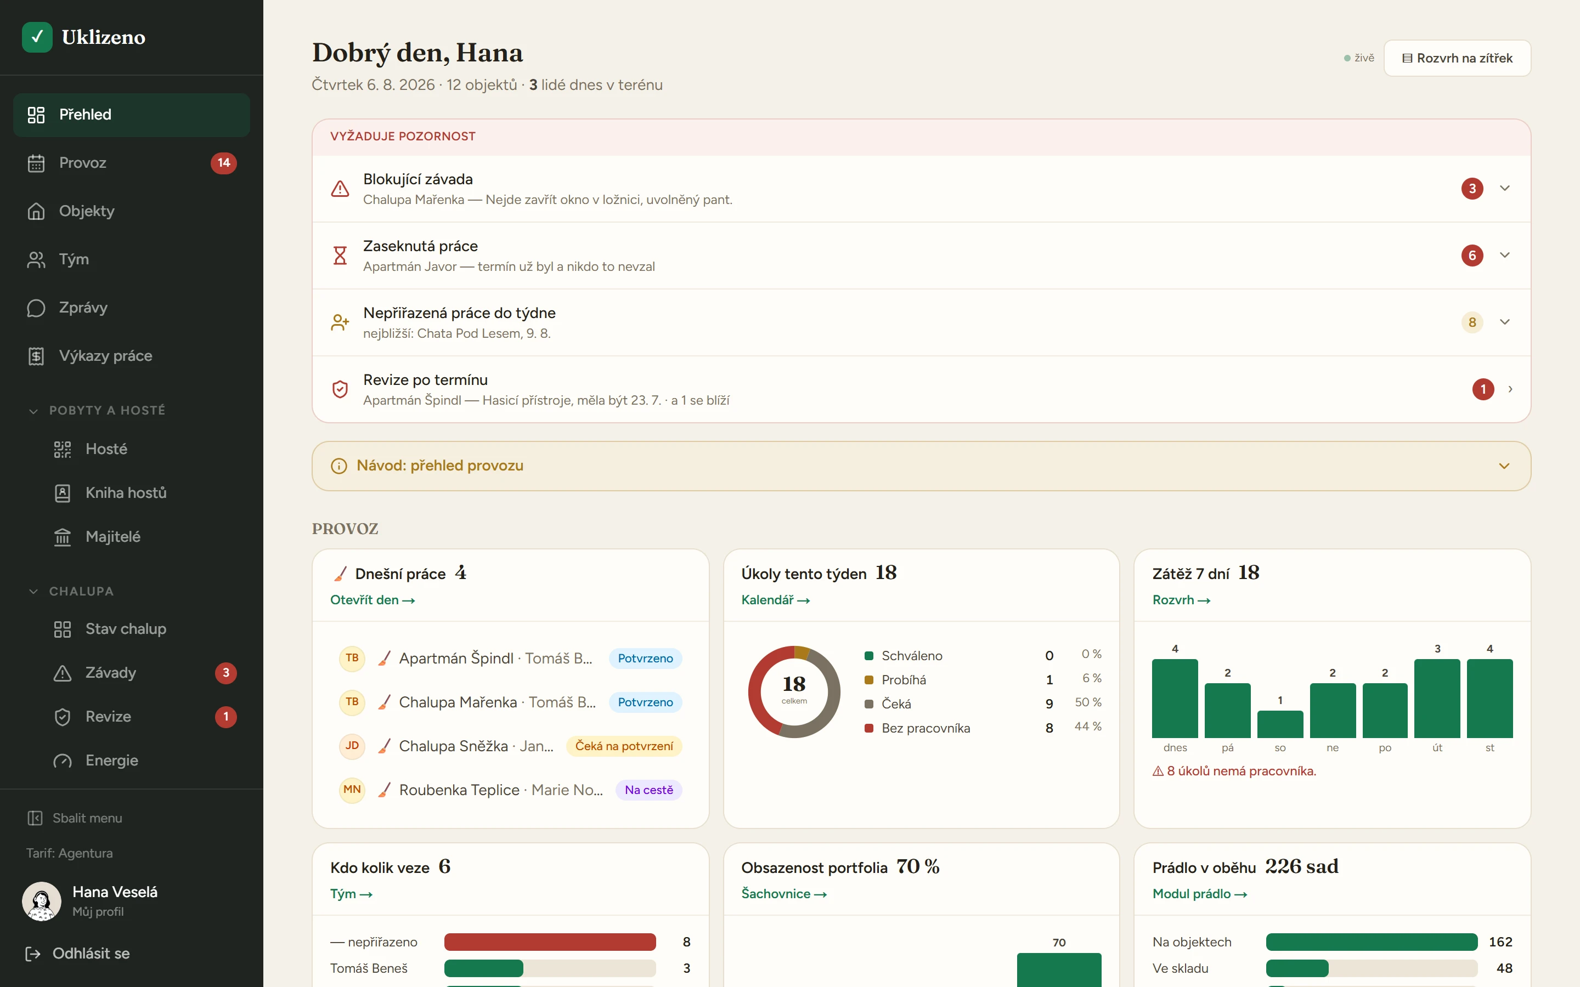Expand the Zaseknutá práce row chevron
Screen dimensions: 1580x987
[x=1505, y=255]
